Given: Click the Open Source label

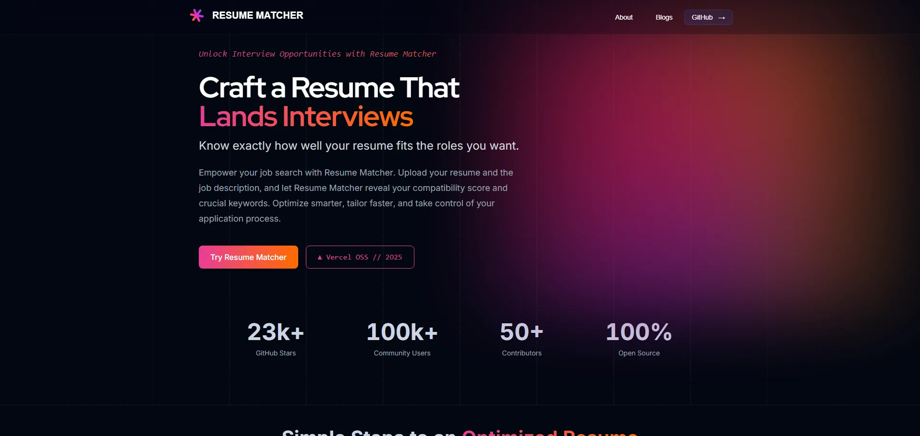Looking at the screenshot, I should (639, 353).
